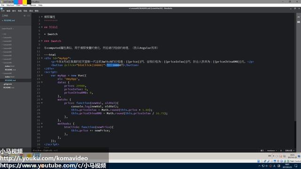Collapse the Vue instance fold on line 18
Image resolution: width=301 pixels, height=169 pixels.
[42, 75]
